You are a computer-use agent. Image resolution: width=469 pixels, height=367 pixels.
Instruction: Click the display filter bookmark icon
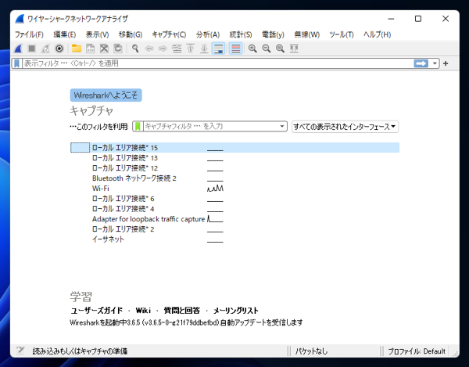click(17, 63)
